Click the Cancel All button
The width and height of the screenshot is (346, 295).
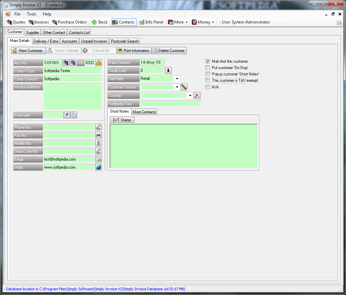pyautogui.click(x=99, y=51)
